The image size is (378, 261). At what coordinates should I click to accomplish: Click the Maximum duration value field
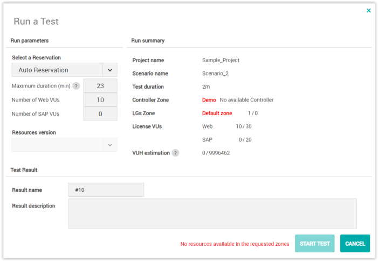tap(100, 86)
